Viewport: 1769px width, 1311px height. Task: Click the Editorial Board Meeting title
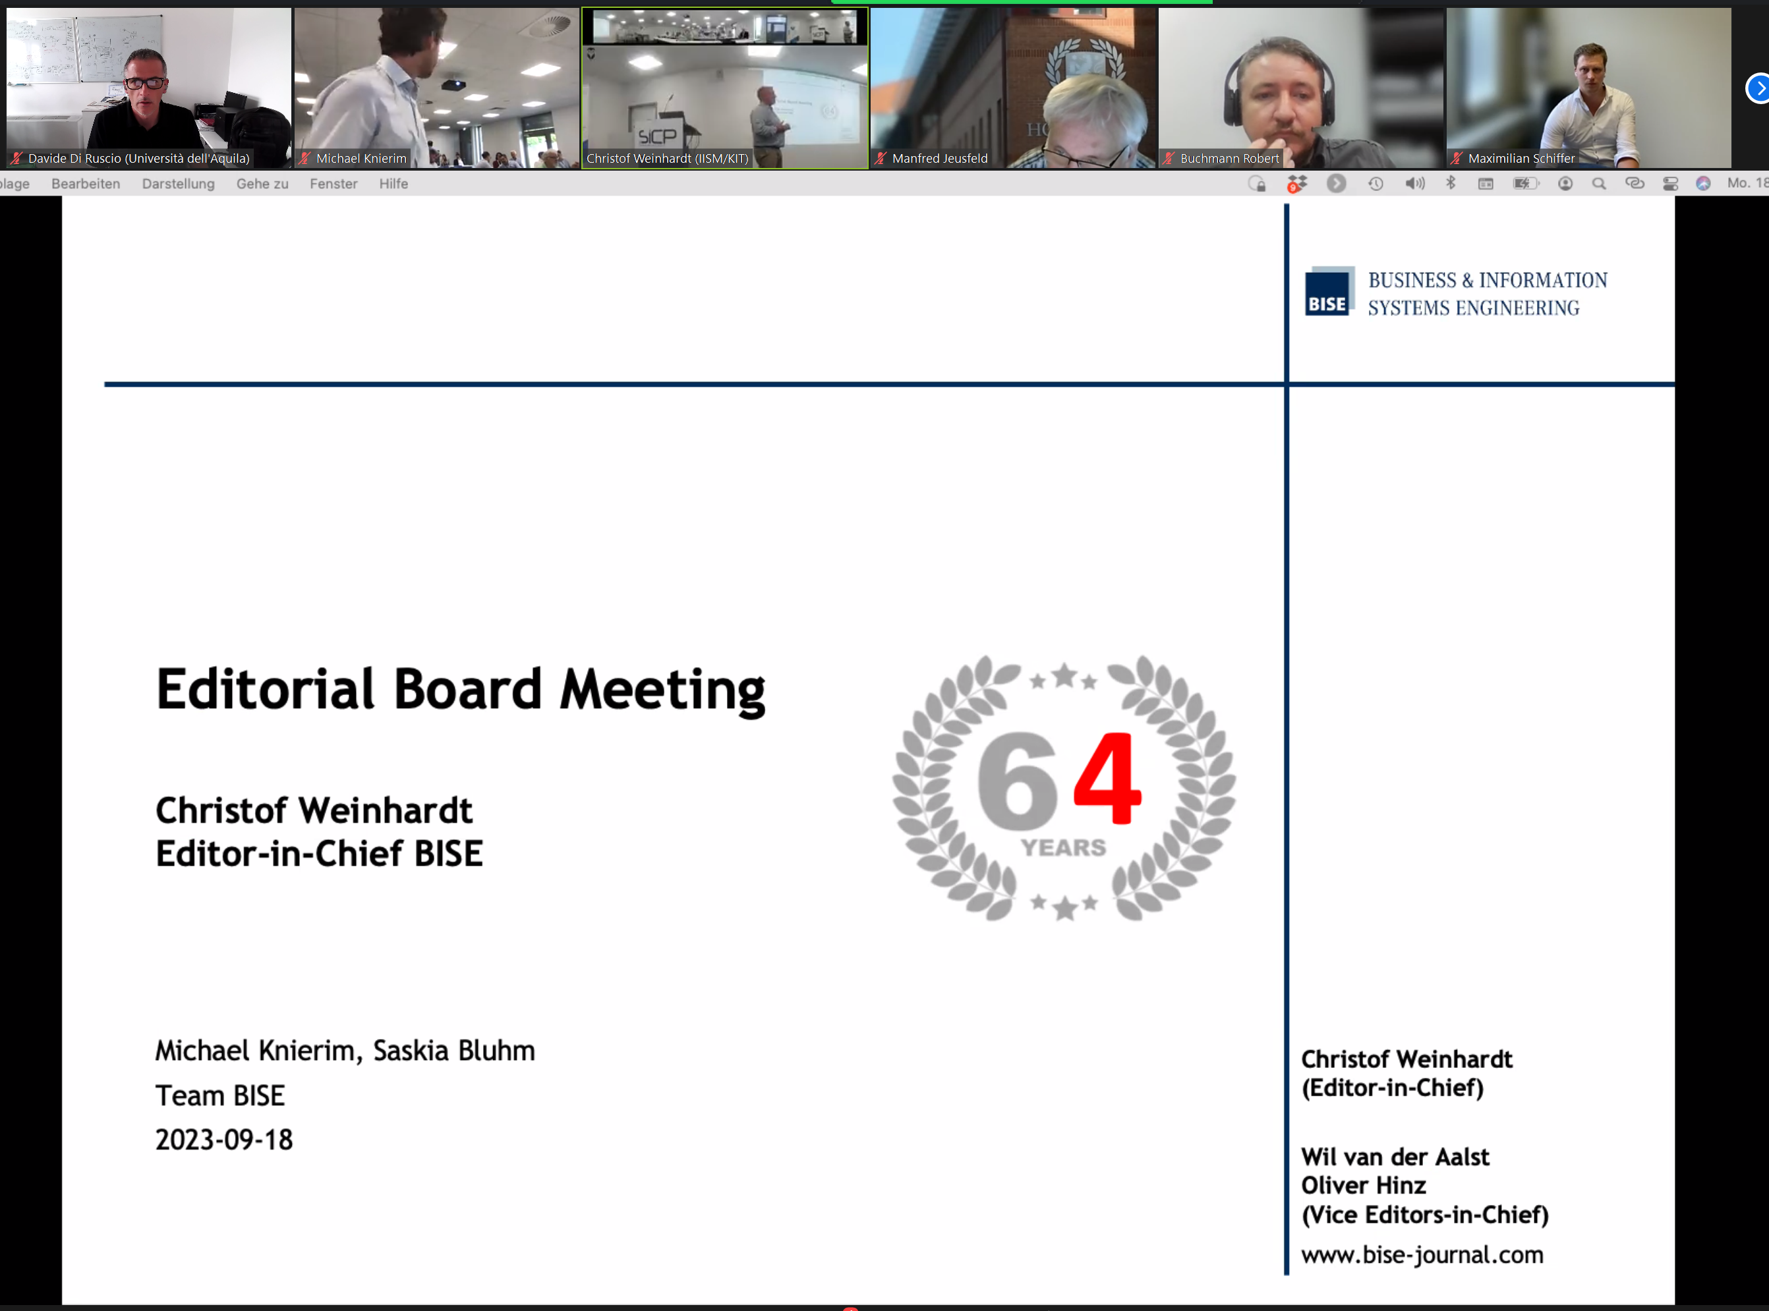pyautogui.click(x=461, y=690)
